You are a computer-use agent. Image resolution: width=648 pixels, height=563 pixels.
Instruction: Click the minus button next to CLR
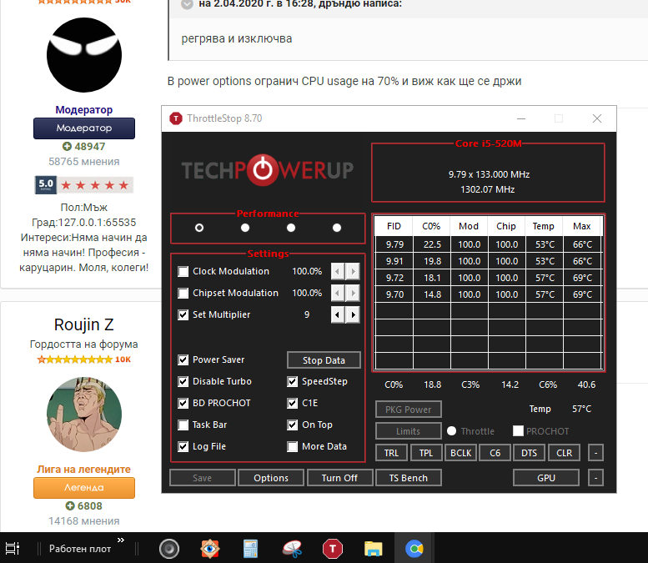[x=595, y=453]
